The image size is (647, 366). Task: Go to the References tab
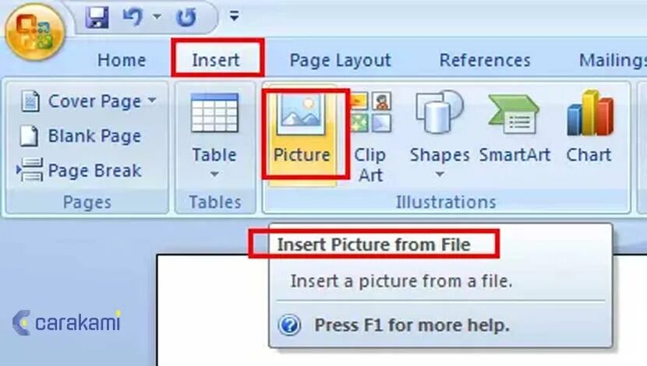tap(485, 60)
